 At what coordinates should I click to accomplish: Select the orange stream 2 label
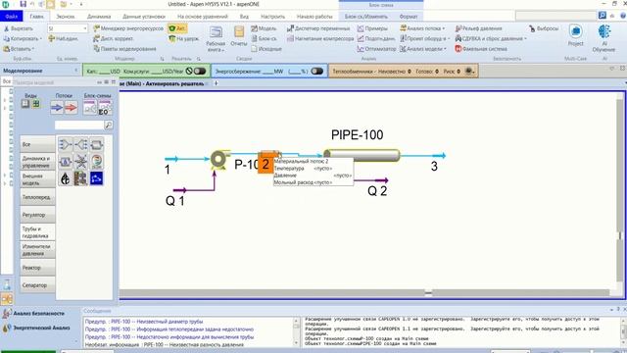(265, 164)
